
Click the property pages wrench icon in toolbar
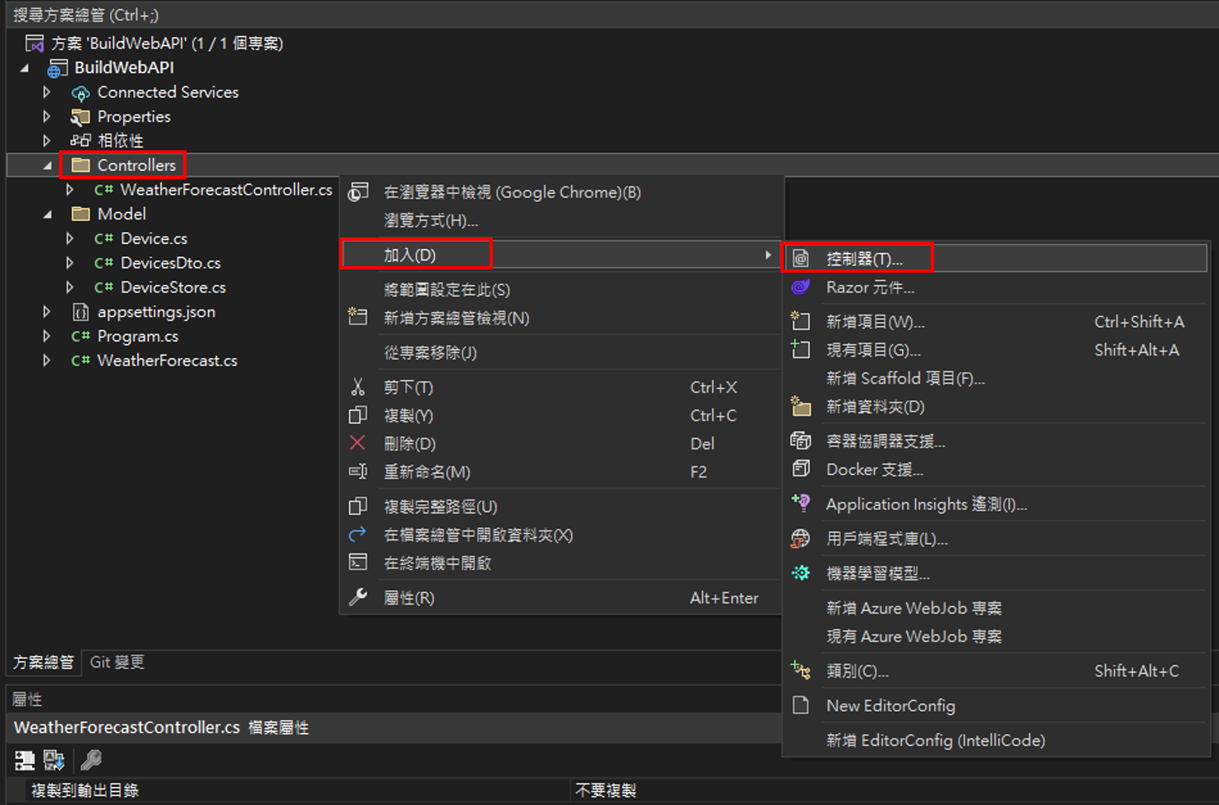click(91, 760)
